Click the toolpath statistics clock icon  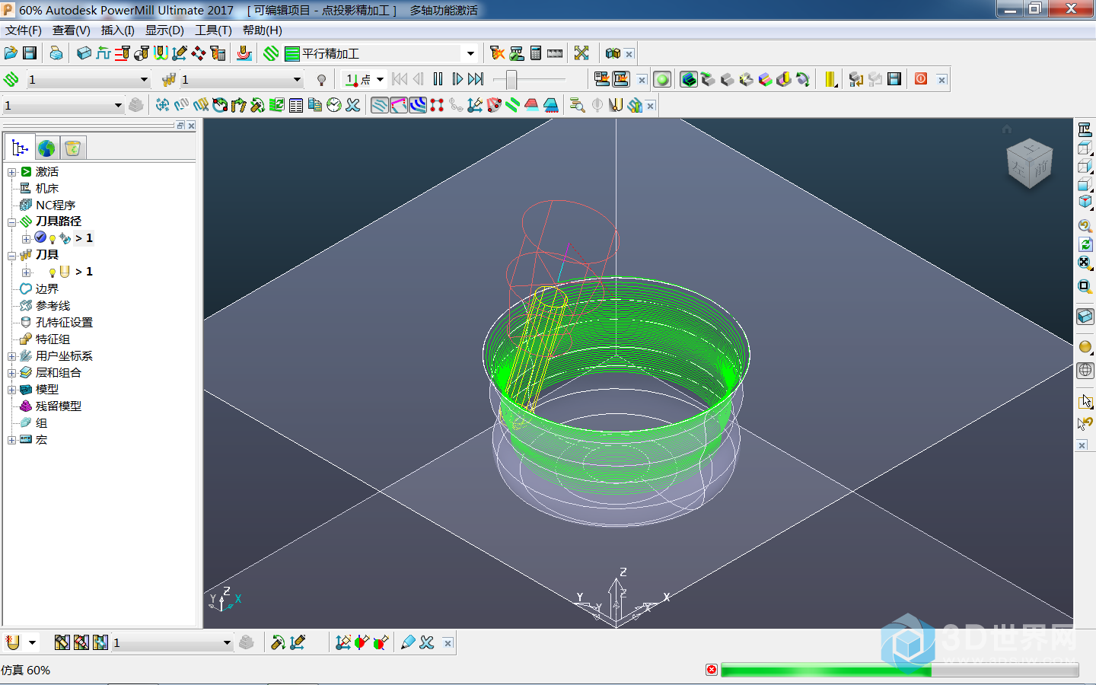coord(334,105)
